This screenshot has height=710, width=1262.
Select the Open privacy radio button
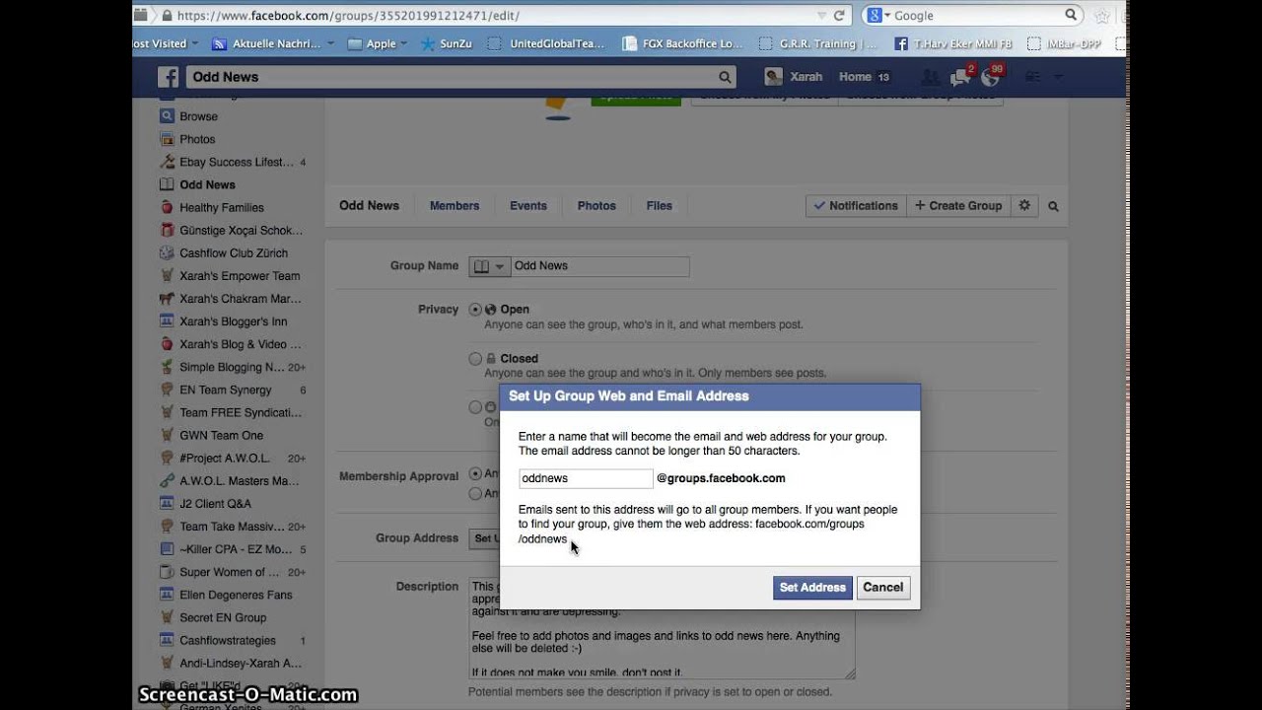tap(475, 310)
